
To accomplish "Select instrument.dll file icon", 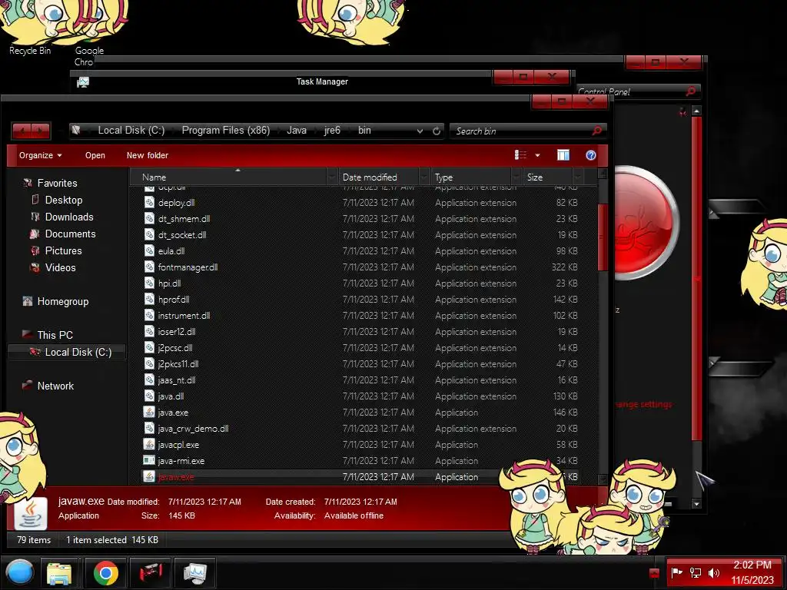I will click(149, 315).
